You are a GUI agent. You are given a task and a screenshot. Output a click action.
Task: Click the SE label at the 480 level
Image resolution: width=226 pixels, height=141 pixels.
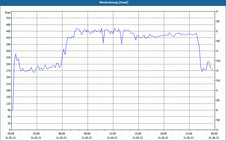click(x=218, y=21)
